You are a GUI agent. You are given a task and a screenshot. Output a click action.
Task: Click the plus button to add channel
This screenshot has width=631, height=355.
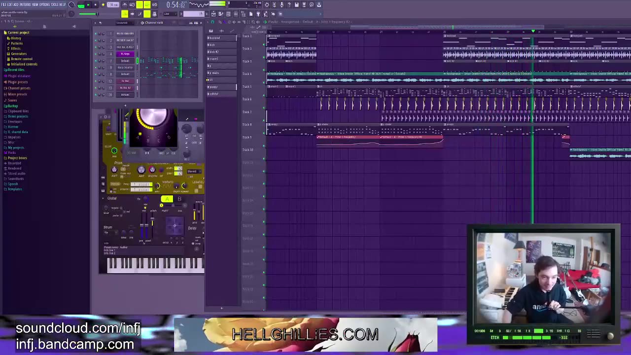[125, 105]
